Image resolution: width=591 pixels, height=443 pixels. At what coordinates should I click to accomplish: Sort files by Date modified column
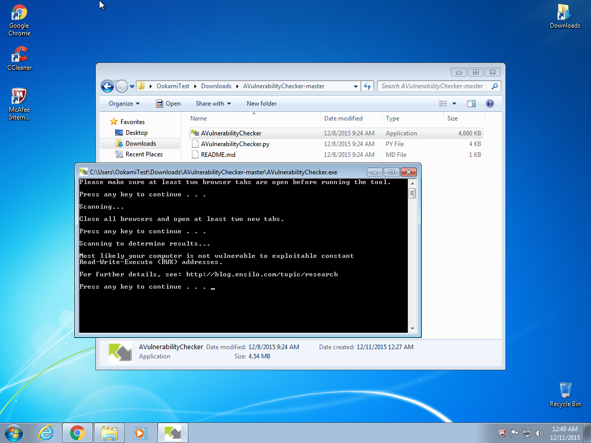[x=343, y=118]
